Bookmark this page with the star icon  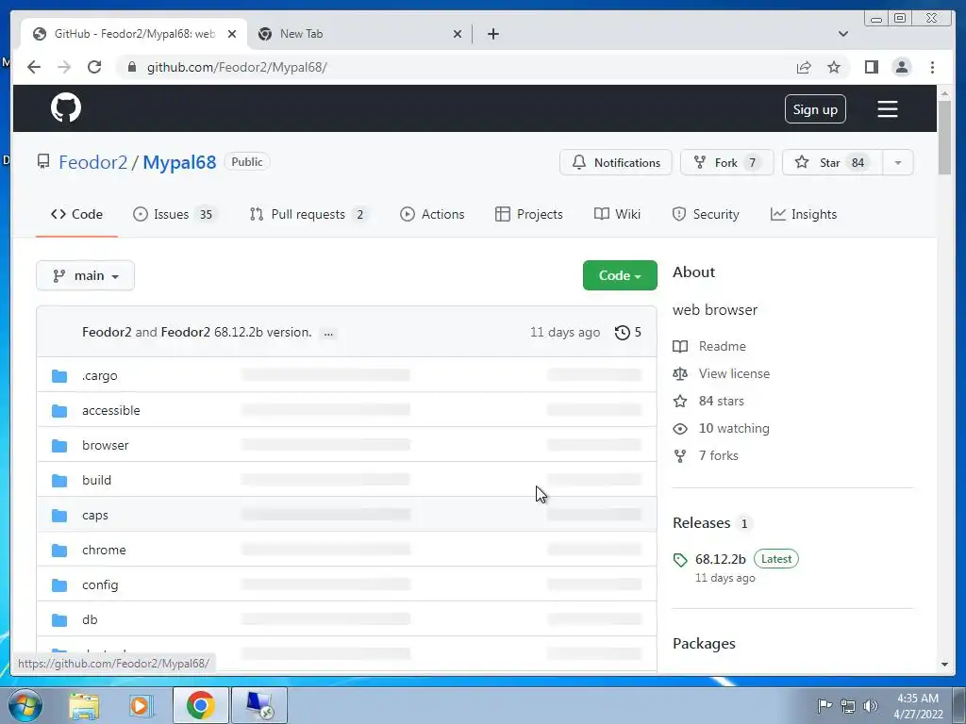pyautogui.click(x=834, y=67)
